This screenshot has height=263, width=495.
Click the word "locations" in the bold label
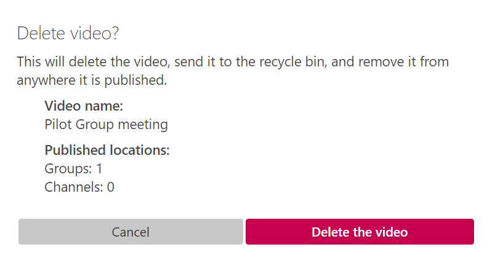(x=139, y=150)
